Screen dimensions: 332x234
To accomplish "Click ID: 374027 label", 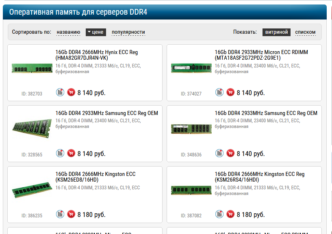I will [x=191, y=94].
